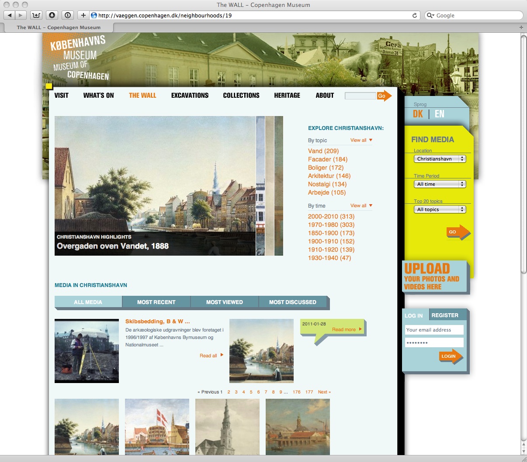The height and width of the screenshot is (462, 527).
Task: Go to the Next » results page
Action: 324,392
